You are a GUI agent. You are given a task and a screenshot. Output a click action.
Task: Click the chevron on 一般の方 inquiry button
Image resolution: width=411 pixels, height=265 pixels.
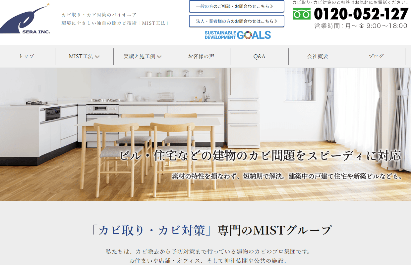click(x=272, y=6)
